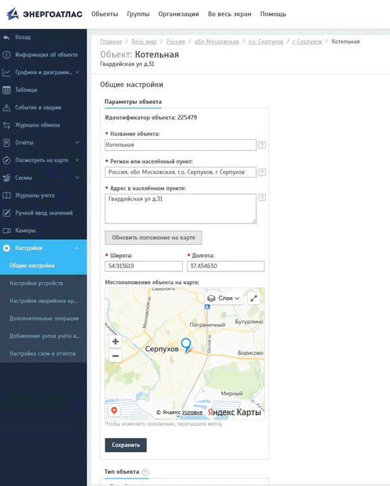Viewport: 390px width, 486px height.
Task: Select Добавление узлов учёта in sidebar
Action: coord(43,336)
